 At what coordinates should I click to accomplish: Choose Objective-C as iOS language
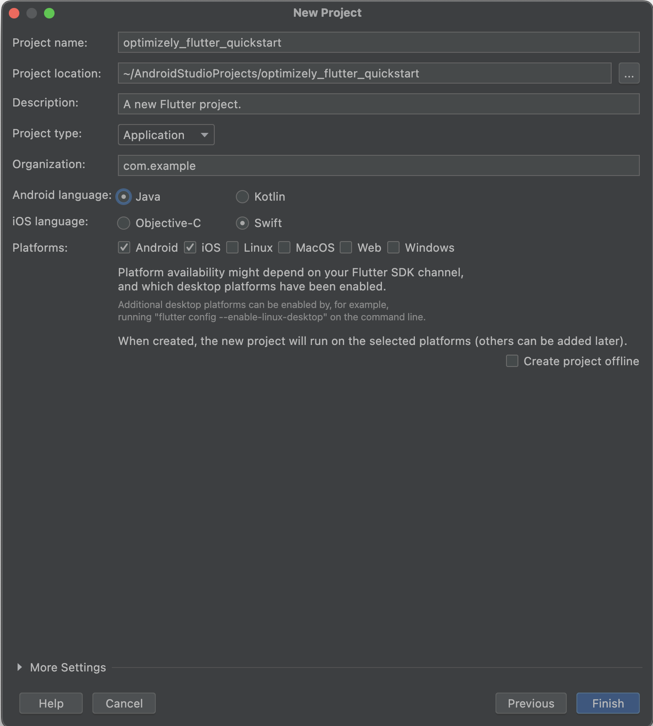pyautogui.click(x=124, y=223)
